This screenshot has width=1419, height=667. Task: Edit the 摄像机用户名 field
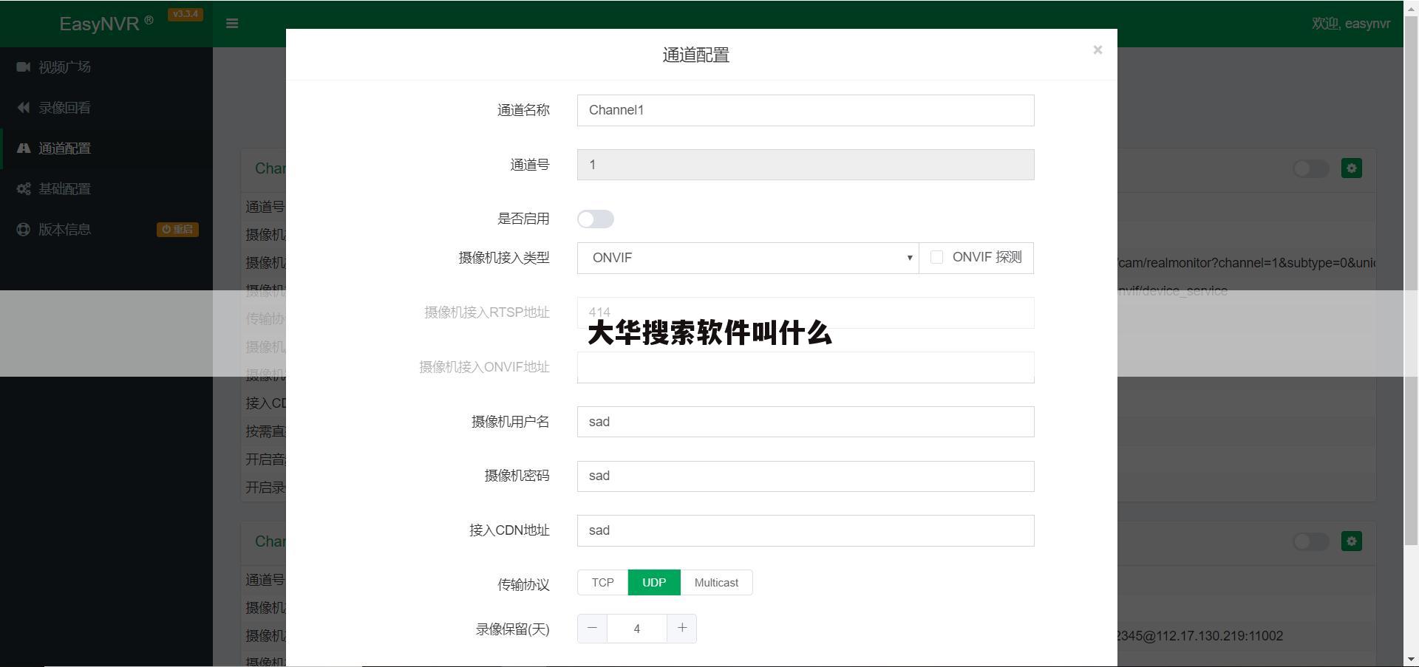pyautogui.click(x=806, y=422)
